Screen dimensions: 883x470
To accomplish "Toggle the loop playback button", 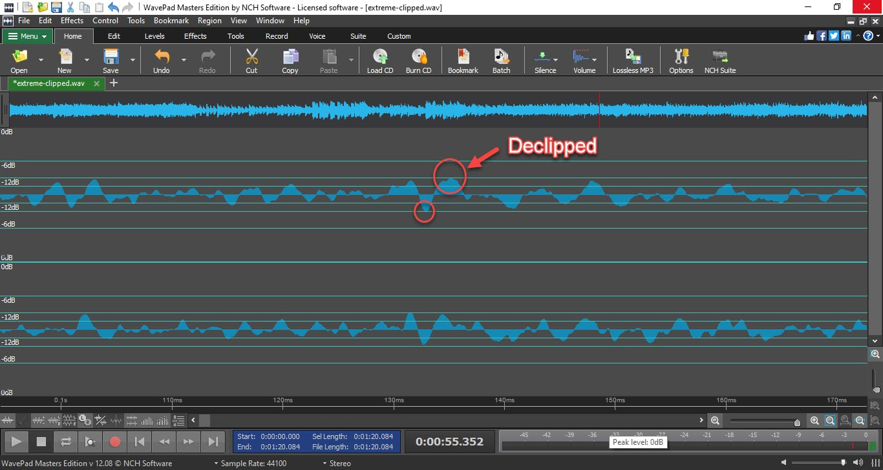I will [x=66, y=442].
